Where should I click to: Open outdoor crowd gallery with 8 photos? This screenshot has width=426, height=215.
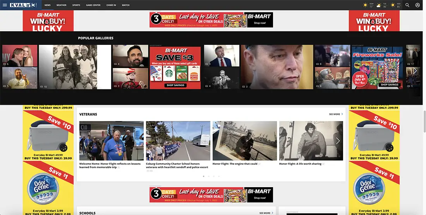[333, 56]
